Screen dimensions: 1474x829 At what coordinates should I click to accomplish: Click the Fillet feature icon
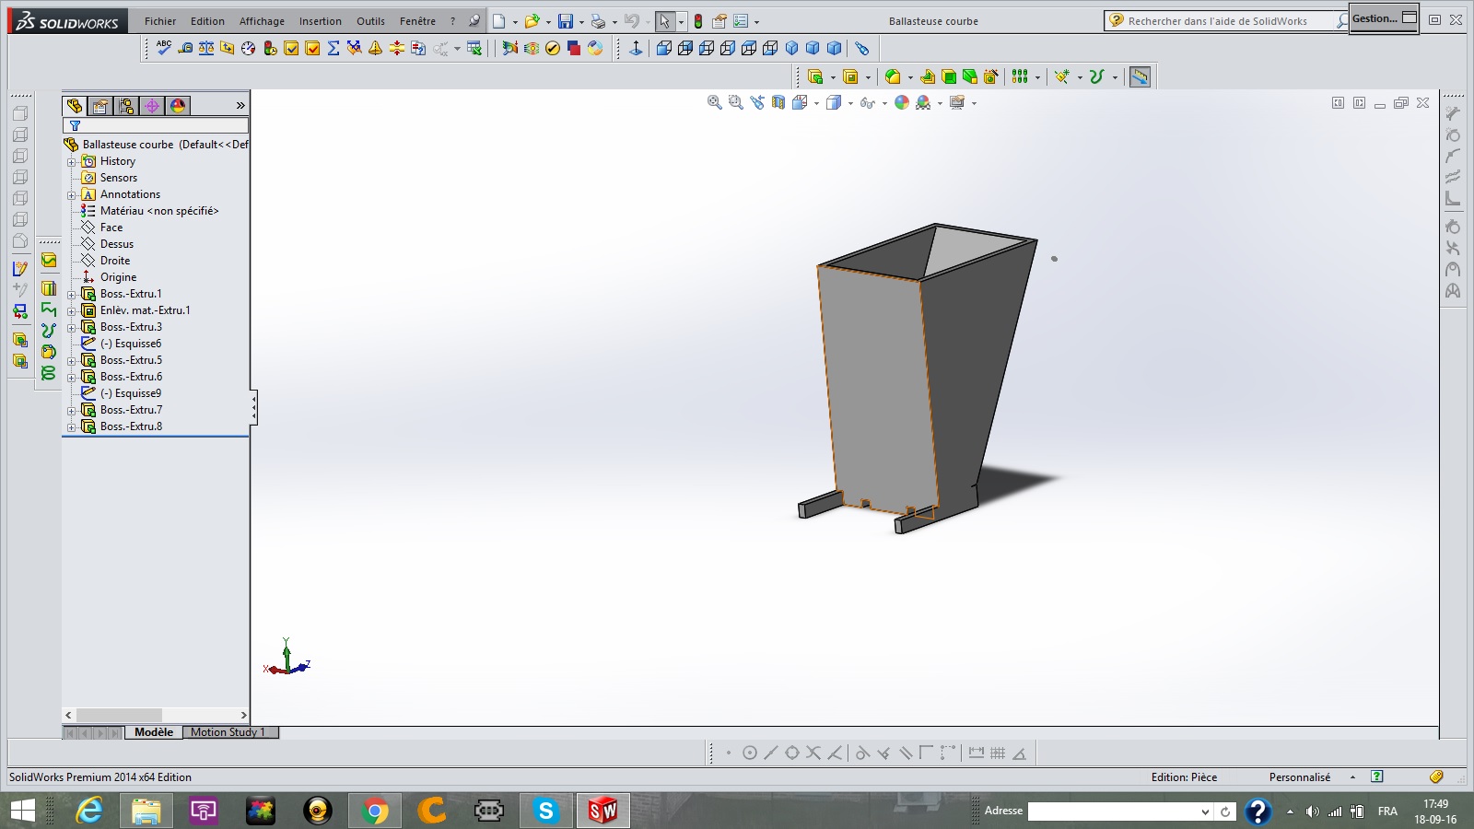tap(892, 76)
